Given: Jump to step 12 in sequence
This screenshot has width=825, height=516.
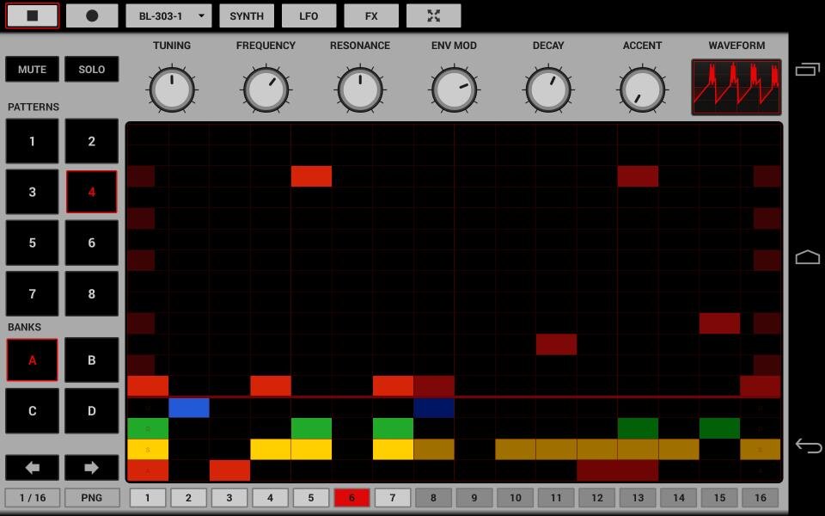Looking at the screenshot, I should [597, 498].
